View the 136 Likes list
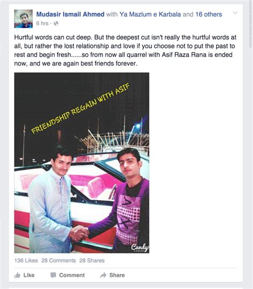The width and height of the screenshot is (253, 289). tap(26, 260)
